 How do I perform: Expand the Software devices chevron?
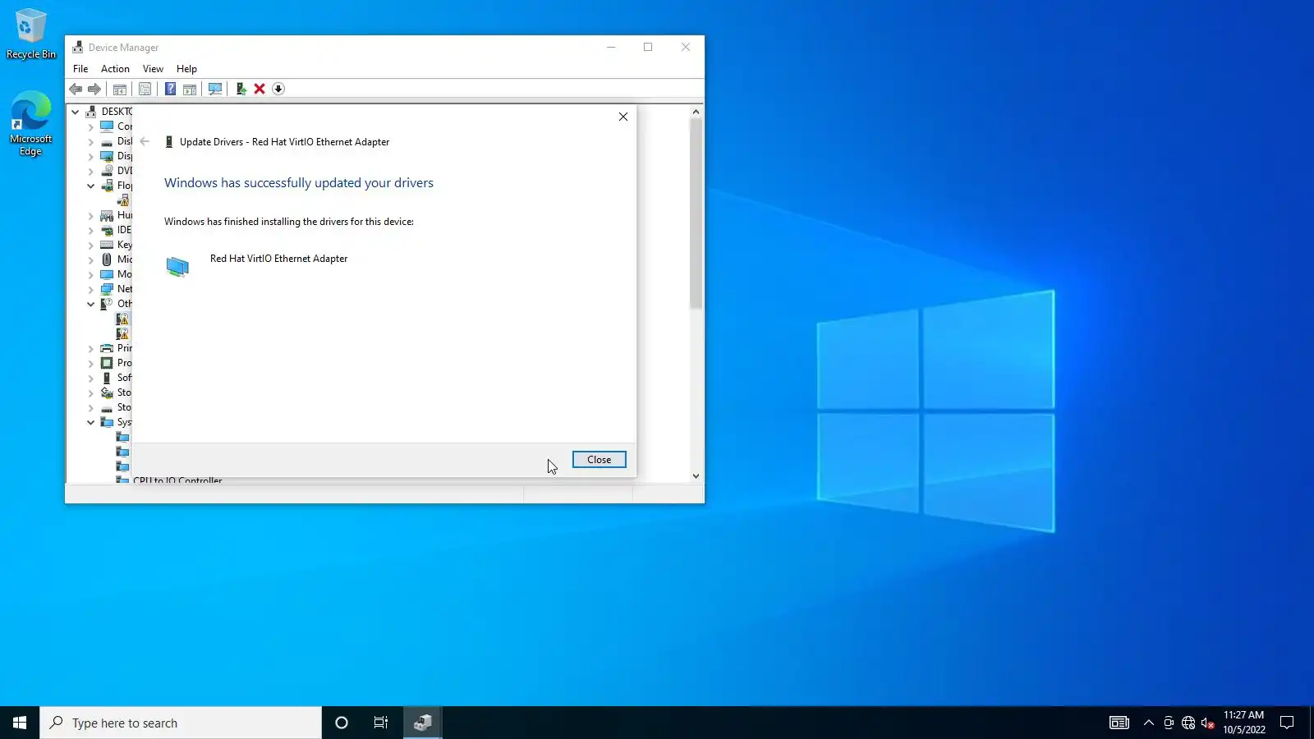91,378
